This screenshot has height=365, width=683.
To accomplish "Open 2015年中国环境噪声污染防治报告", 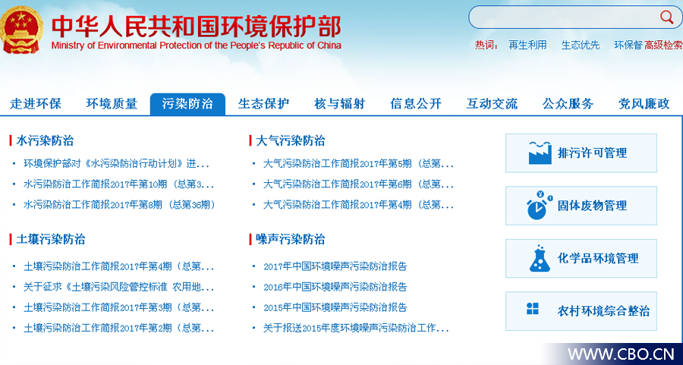I will tap(335, 307).
